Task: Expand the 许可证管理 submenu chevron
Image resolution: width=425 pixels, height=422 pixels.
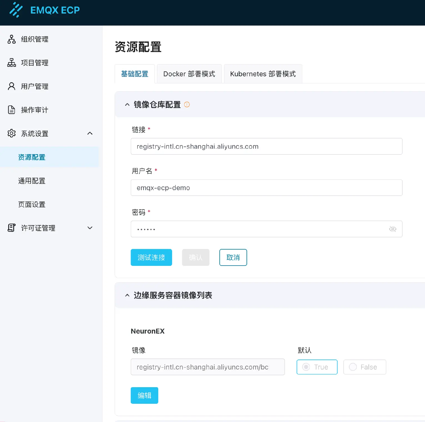Action: pos(90,228)
